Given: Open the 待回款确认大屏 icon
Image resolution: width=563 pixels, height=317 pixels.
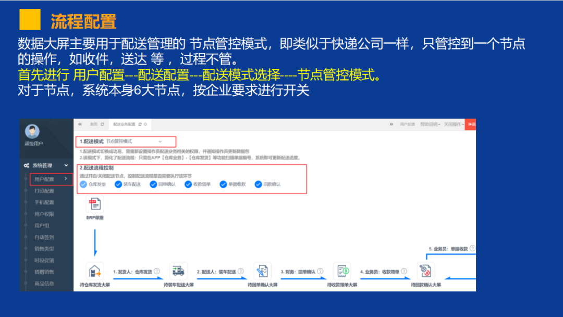Looking at the screenshot, I should (426, 271).
